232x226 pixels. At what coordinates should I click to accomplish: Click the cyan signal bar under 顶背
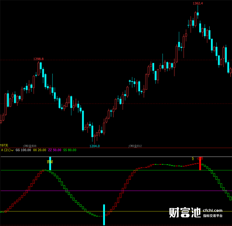50,163
